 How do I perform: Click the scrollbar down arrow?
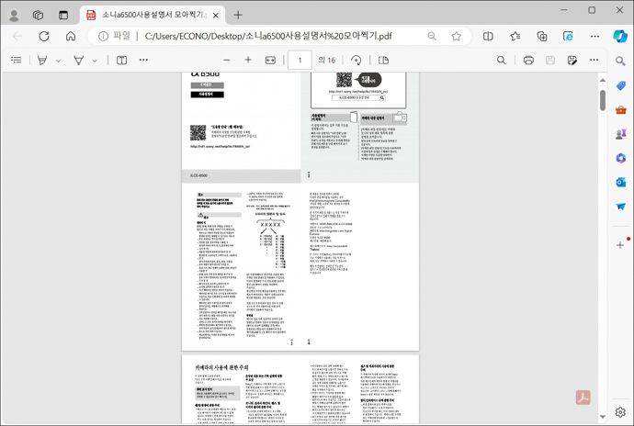[603, 417]
